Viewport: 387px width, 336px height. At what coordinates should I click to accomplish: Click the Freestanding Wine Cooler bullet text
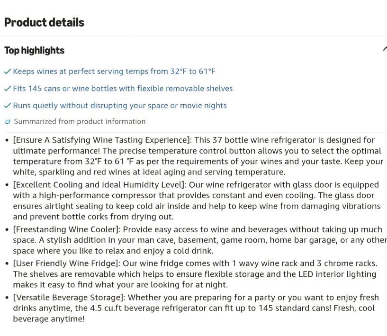(200, 240)
